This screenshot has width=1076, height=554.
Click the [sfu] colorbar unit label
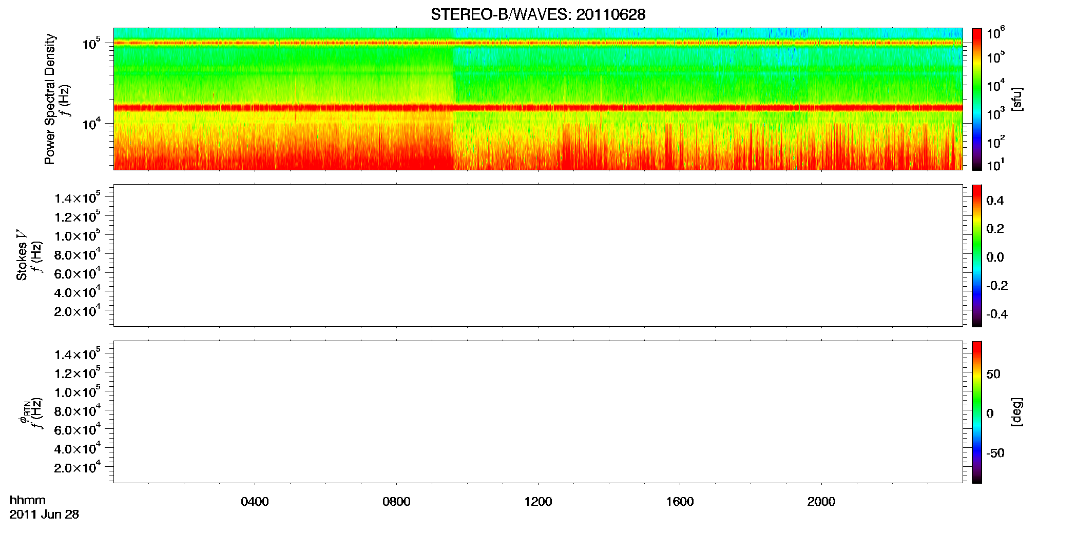[x=1017, y=99]
